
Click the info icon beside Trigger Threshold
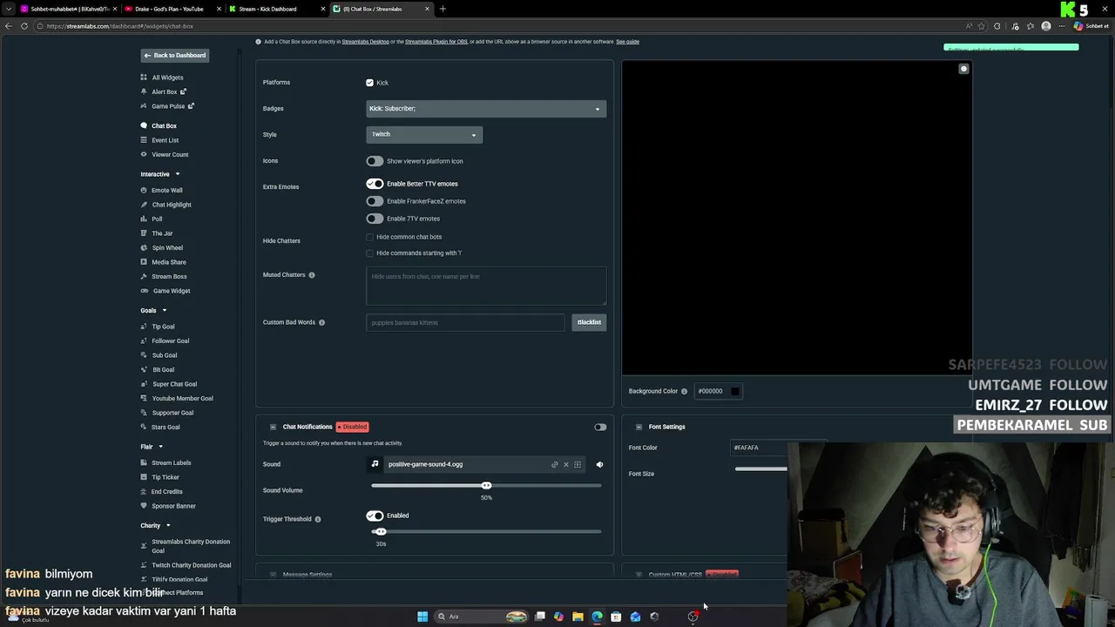click(x=317, y=519)
